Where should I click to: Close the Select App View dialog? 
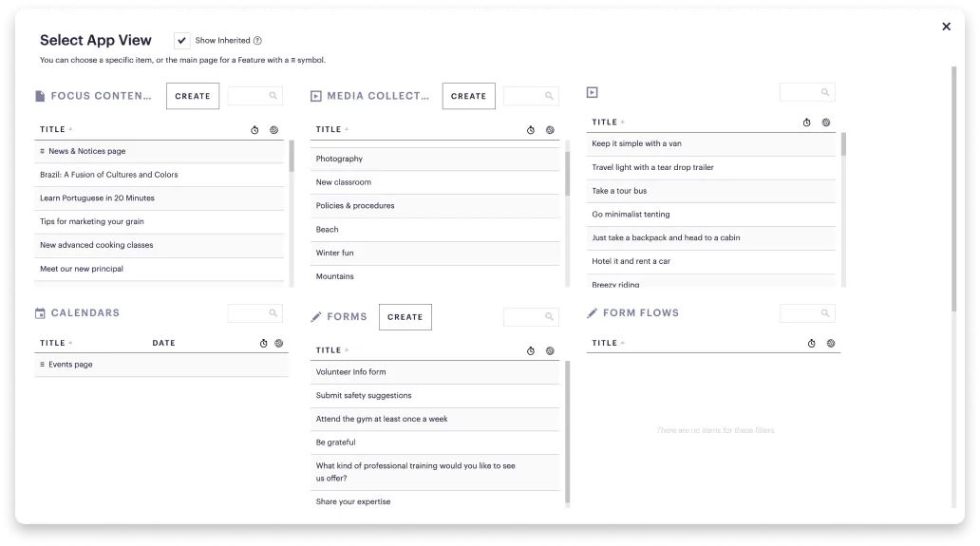tap(946, 27)
